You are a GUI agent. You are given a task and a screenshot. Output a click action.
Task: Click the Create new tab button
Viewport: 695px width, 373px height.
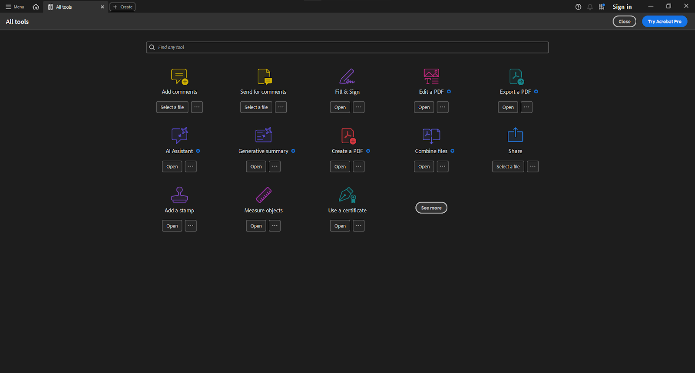[x=122, y=7]
